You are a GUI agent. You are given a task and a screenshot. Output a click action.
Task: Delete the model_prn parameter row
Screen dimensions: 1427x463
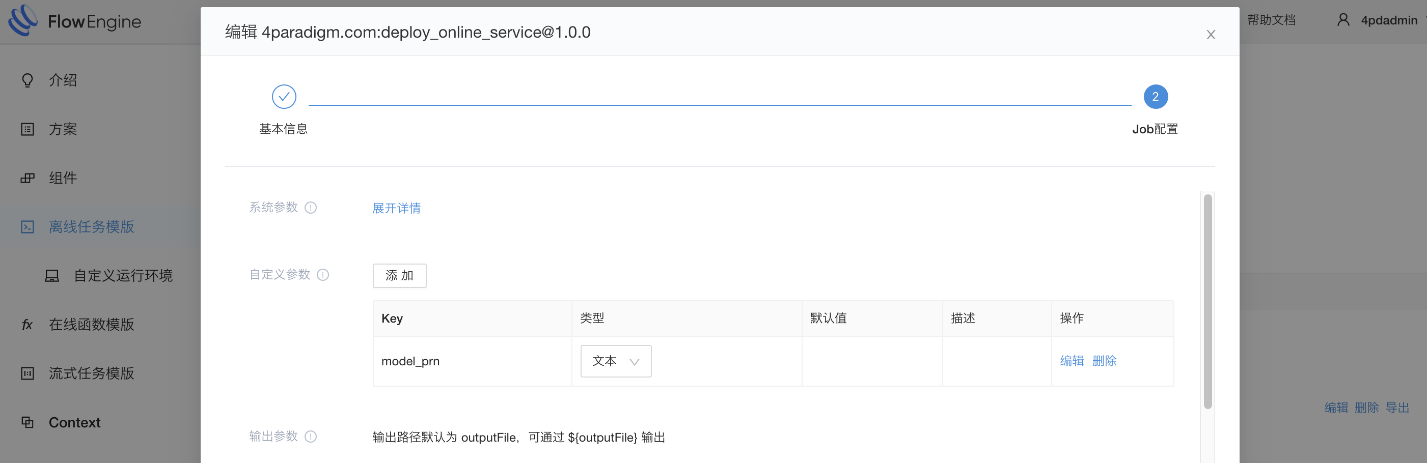(x=1104, y=361)
